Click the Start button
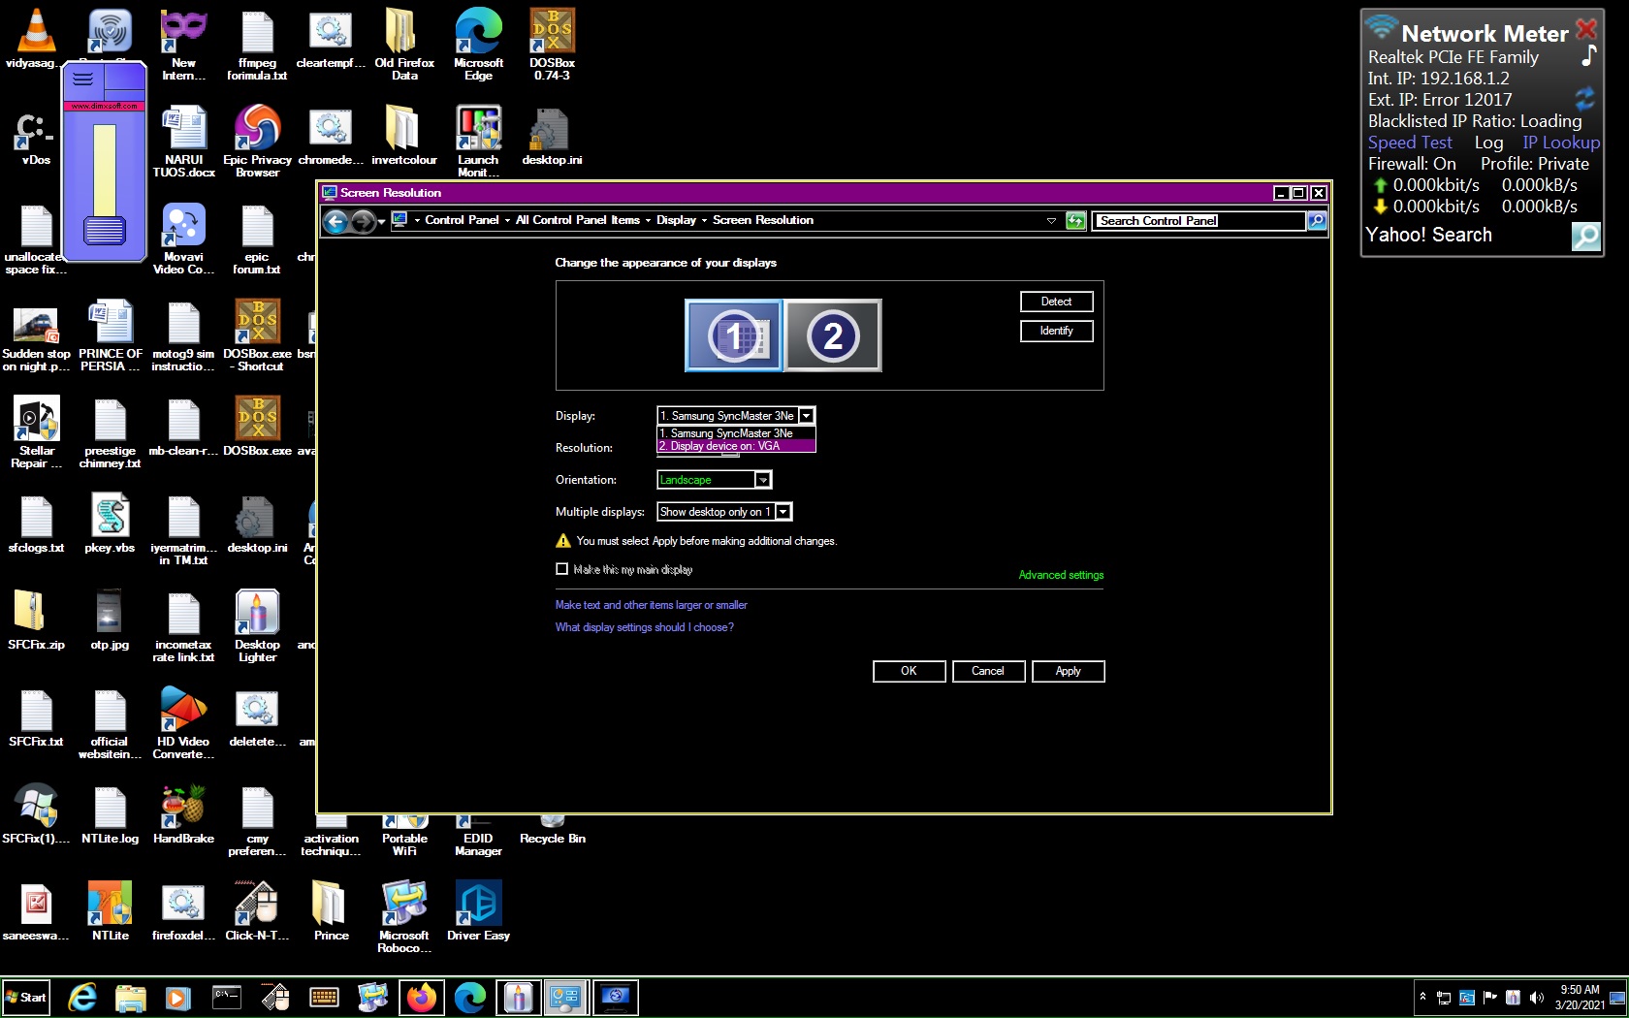 coord(26,997)
